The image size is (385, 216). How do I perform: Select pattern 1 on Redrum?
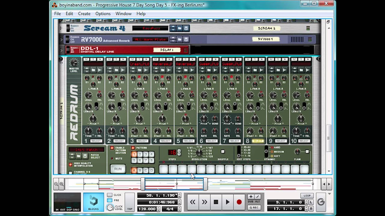click(x=134, y=154)
